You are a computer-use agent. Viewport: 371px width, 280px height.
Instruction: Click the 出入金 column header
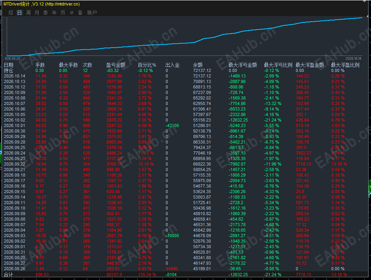[172, 65]
